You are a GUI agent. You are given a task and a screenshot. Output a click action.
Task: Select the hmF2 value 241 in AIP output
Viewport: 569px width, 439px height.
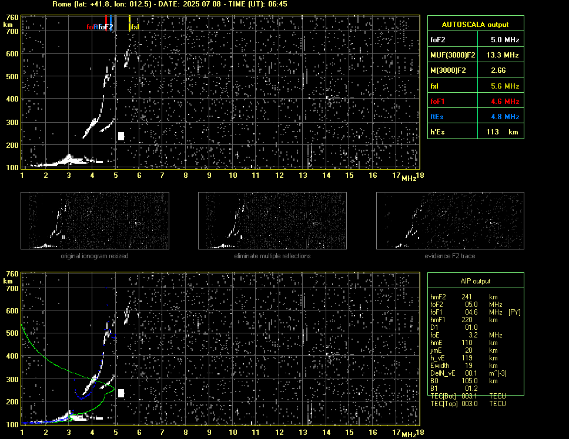tap(467, 297)
